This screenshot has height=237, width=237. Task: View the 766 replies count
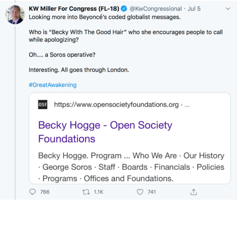45,192
